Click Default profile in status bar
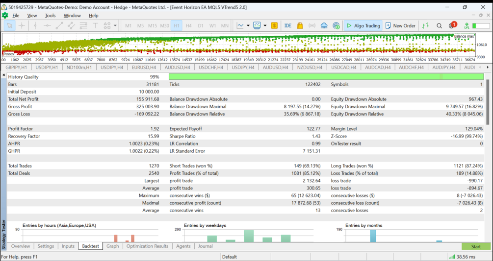Viewport: 493px width, 261px height. pyautogui.click(x=230, y=257)
